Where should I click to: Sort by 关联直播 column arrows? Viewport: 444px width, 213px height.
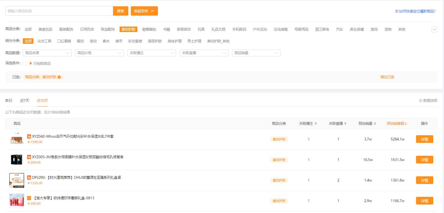[x=345, y=123]
